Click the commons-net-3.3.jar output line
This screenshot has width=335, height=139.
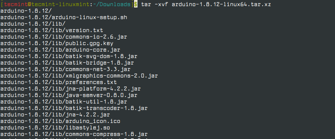pyautogui.click(x=64, y=69)
